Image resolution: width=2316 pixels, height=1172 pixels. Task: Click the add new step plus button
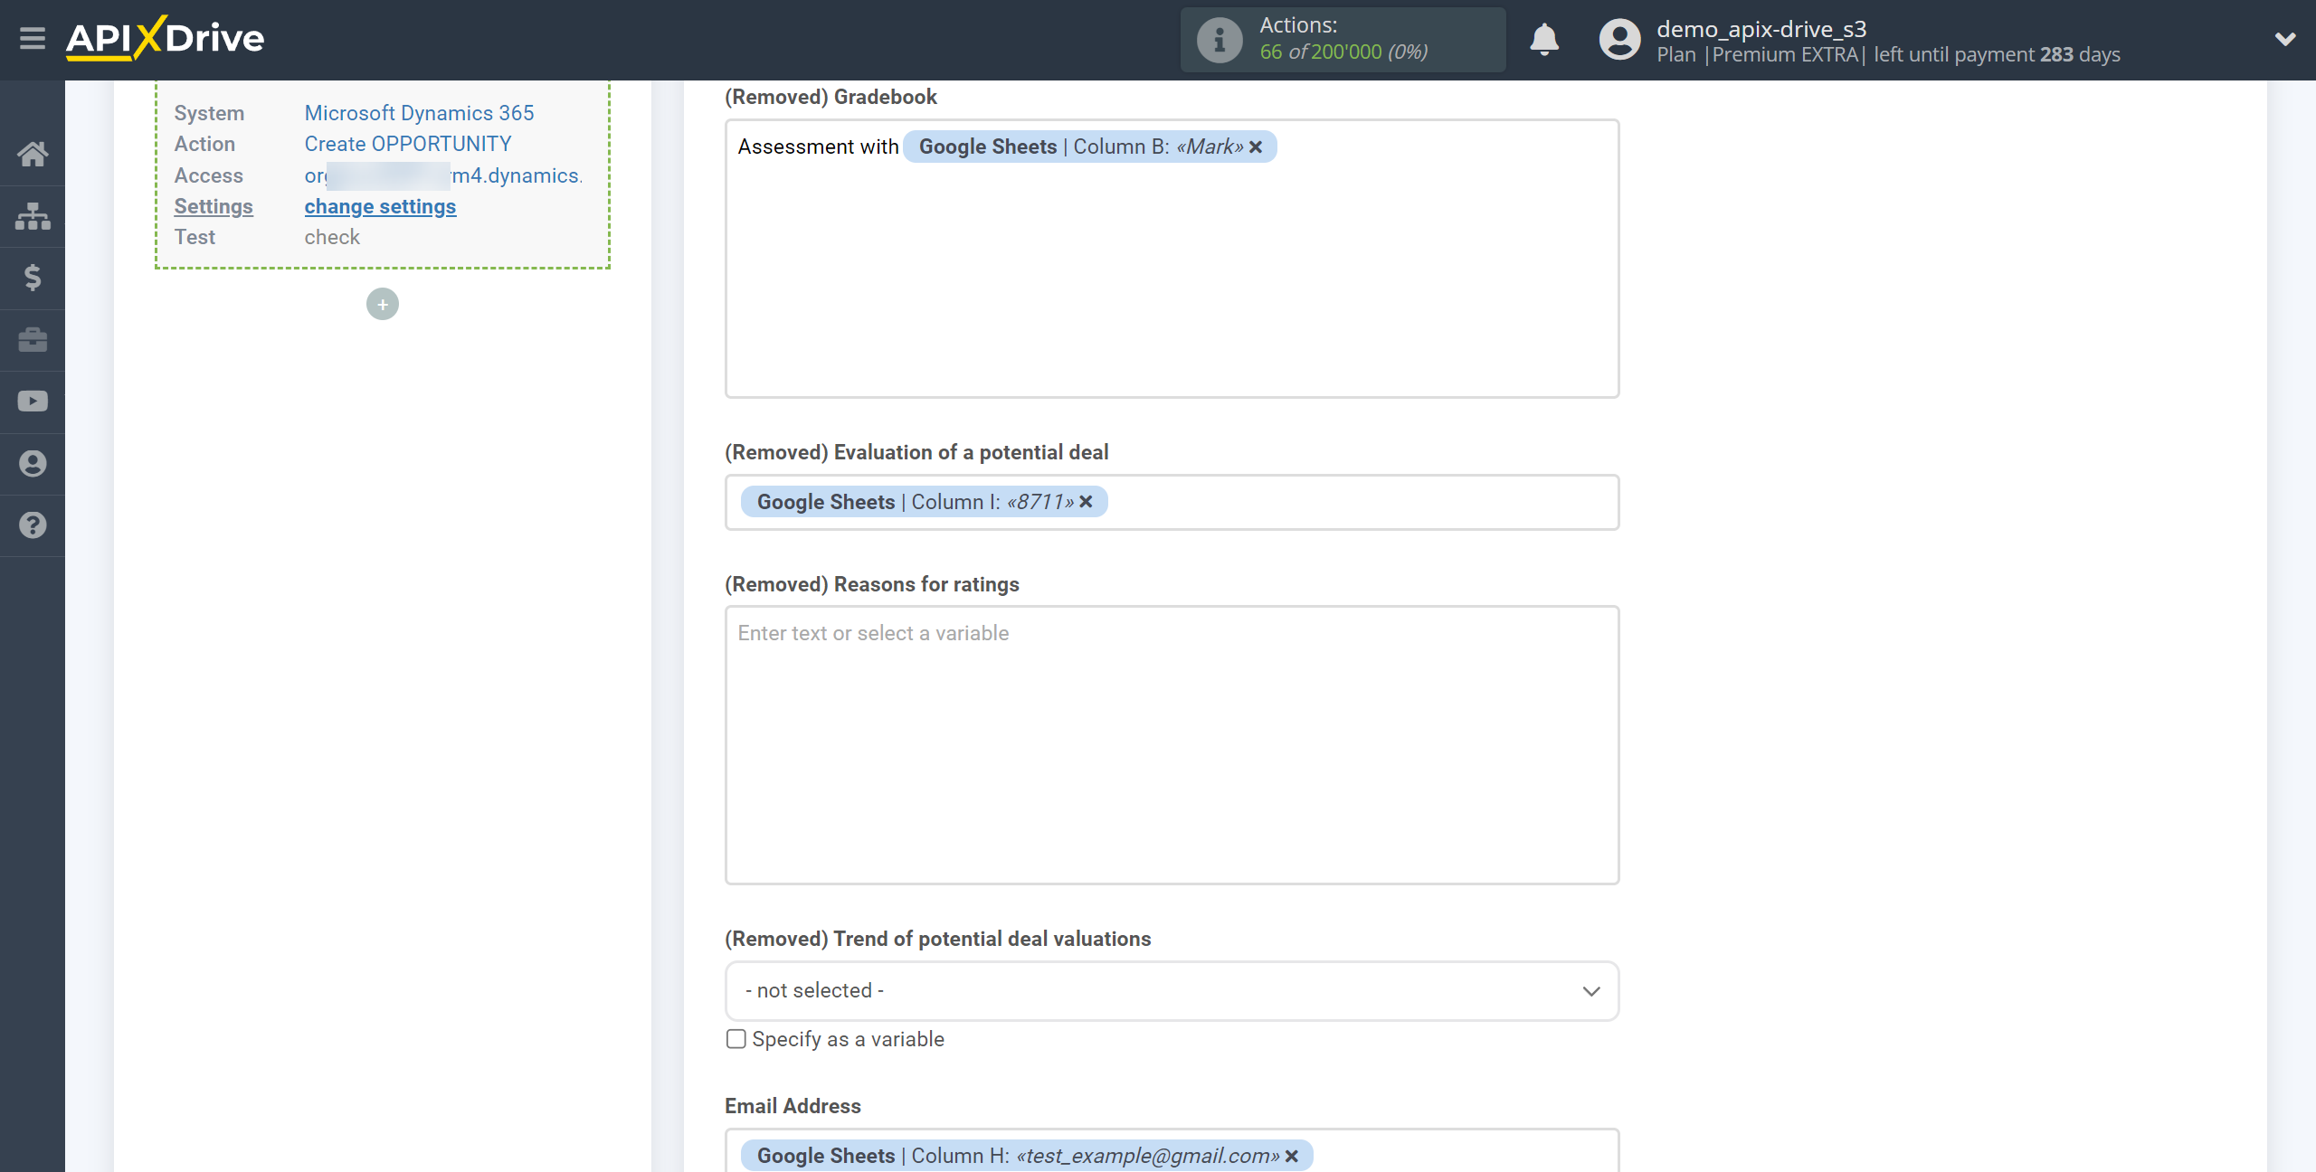click(383, 304)
